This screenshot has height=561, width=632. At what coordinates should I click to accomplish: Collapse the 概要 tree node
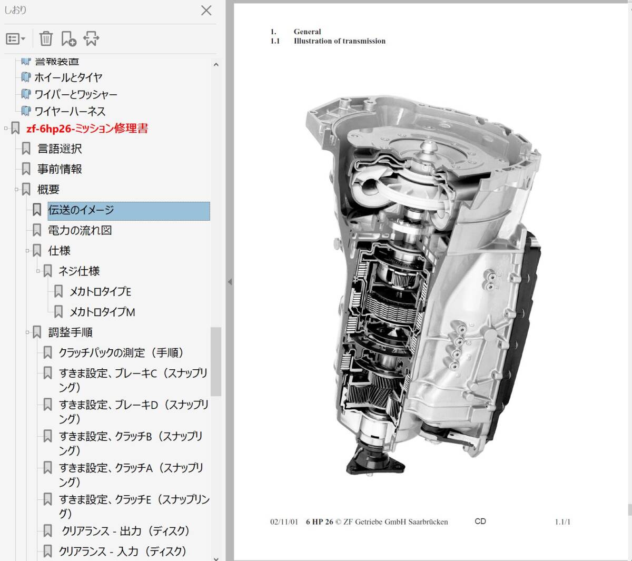coord(16,189)
